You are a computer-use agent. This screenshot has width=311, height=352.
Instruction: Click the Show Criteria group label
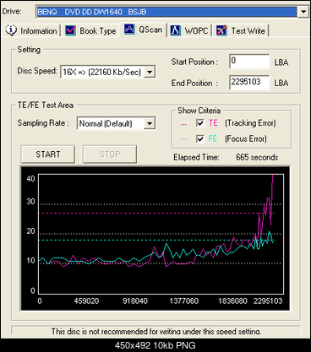[x=199, y=111]
